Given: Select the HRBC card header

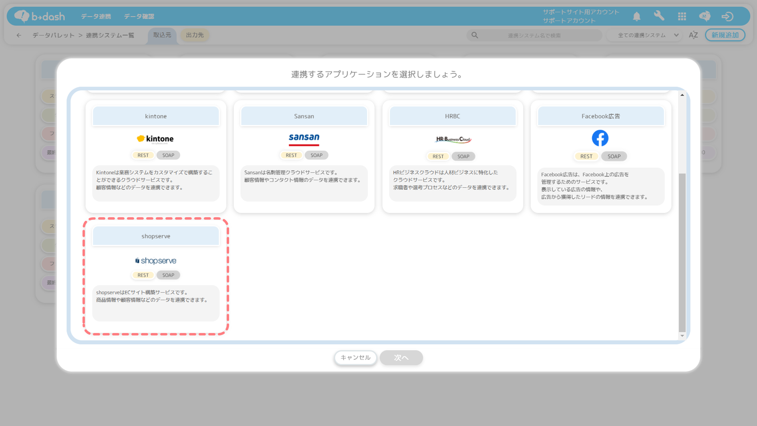Looking at the screenshot, I should 453,116.
